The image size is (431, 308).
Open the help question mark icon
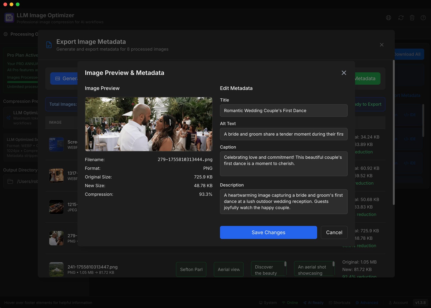point(423,18)
